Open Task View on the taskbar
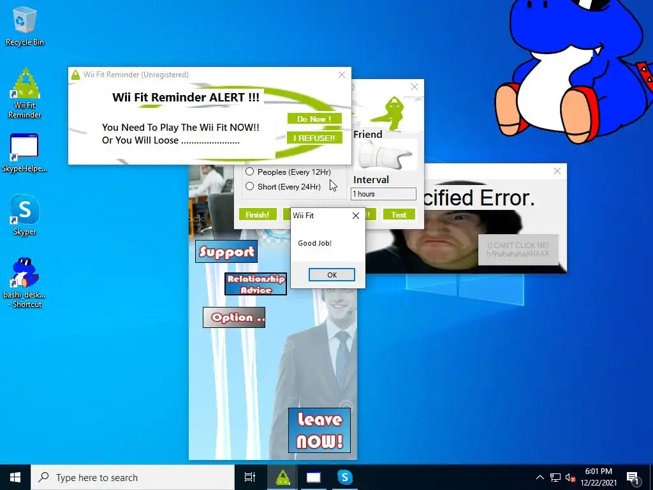Viewport: 653px width, 490px height. coord(249,477)
